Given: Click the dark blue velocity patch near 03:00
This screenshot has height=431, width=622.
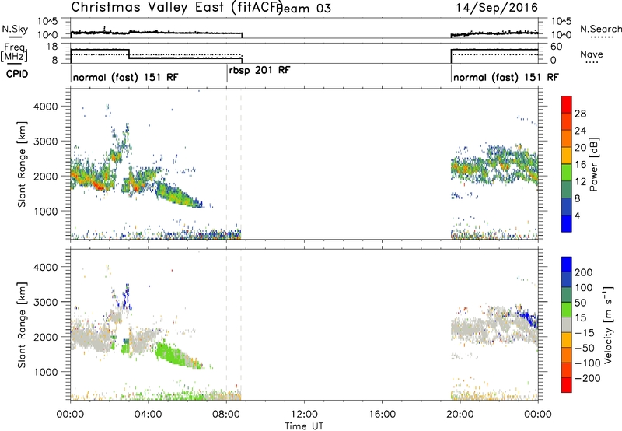Looking at the screenshot, I should coord(127,296).
